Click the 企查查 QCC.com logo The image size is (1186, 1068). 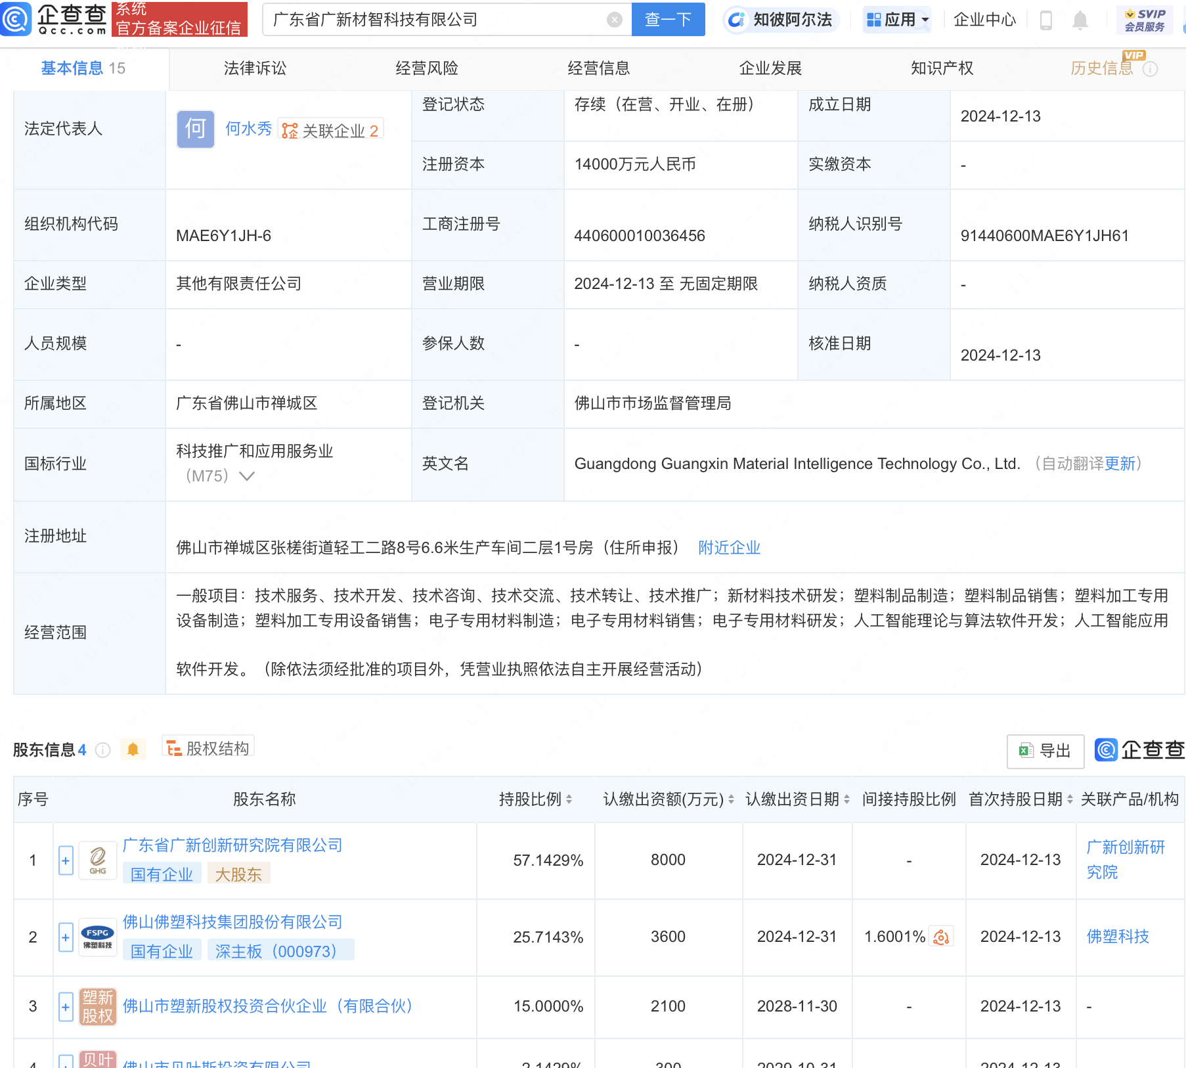pos(53,20)
